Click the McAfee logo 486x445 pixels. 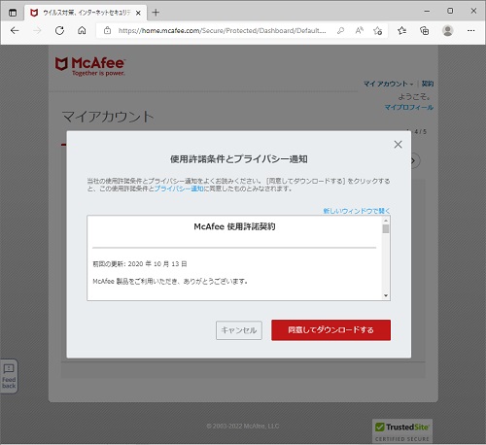pyautogui.click(x=90, y=66)
